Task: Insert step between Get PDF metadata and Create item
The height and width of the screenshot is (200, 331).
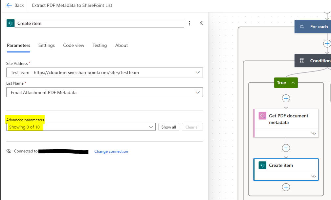Action: tap(286, 148)
